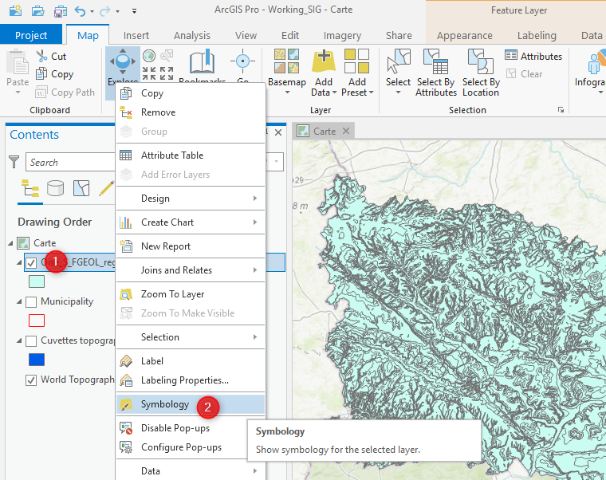Click the Basemap gallery icon

tap(287, 61)
